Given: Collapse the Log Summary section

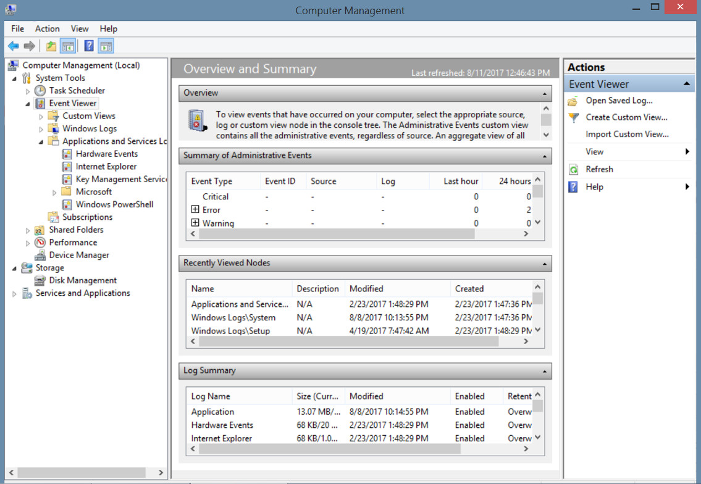Looking at the screenshot, I should click(x=545, y=372).
